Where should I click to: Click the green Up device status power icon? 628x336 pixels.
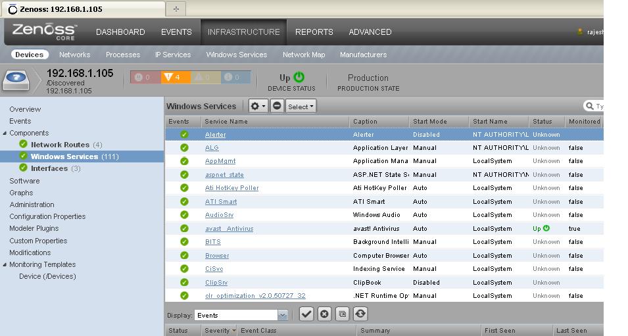pyautogui.click(x=299, y=77)
